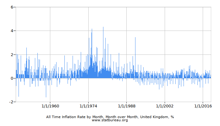Click the x-axis date 1/1/2016
Screen dimensions: 220x126
coord(203,106)
